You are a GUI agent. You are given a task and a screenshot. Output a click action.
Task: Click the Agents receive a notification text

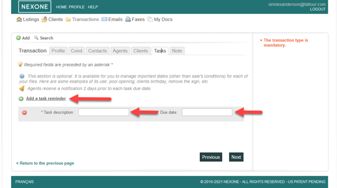tap(90, 88)
